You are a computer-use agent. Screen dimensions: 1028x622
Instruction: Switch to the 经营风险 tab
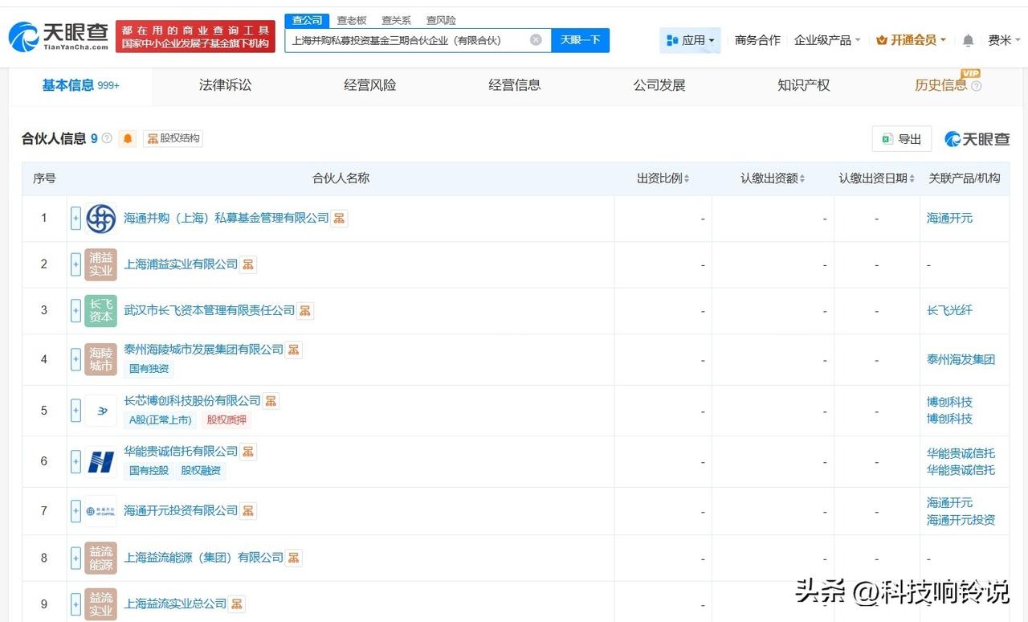pyautogui.click(x=370, y=85)
